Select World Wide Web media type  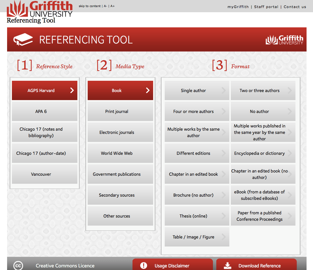pyautogui.click(x=120, y=153)
